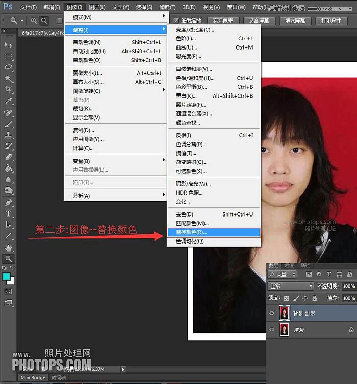Select the Magic Wand tool

click(8, 78)
